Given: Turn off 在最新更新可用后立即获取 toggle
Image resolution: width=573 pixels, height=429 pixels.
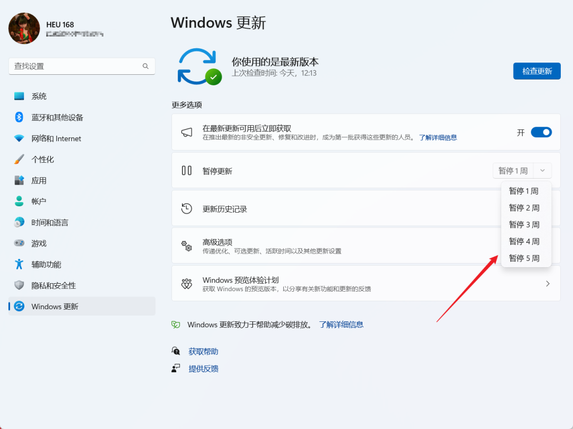Looking at the screenshot, I should point(541,132).
